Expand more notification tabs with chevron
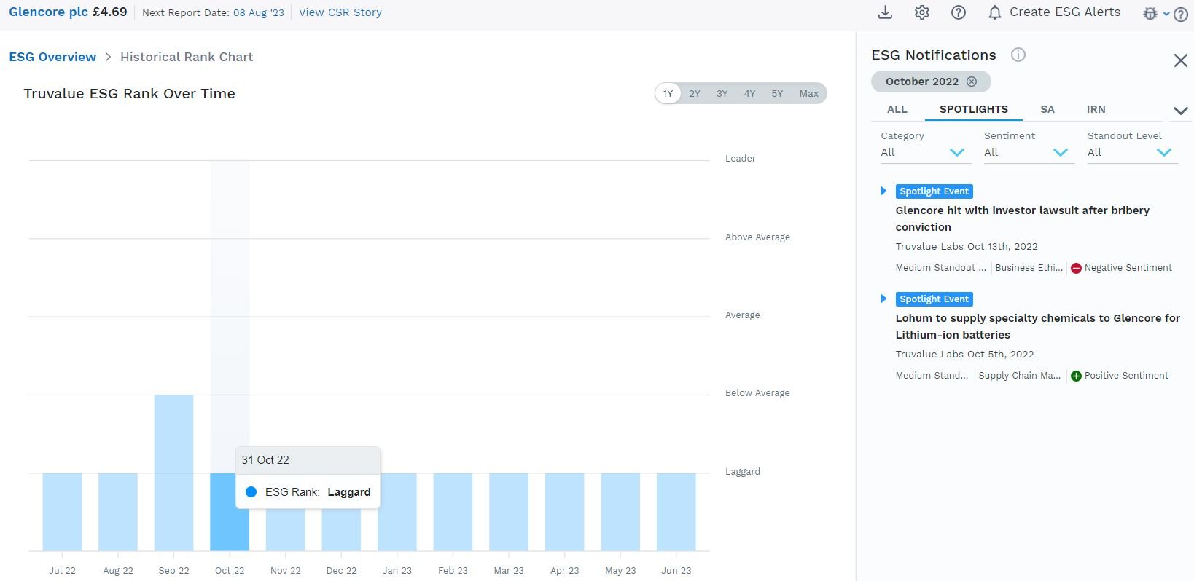 (x=1180, y=111)
